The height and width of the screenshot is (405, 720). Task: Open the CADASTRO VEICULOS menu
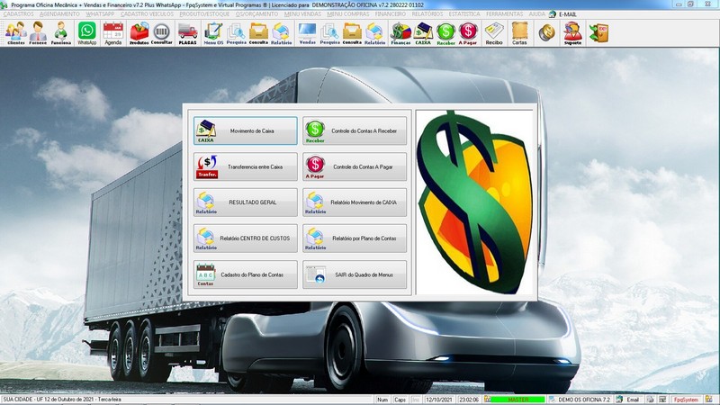(x=147, y=14)
